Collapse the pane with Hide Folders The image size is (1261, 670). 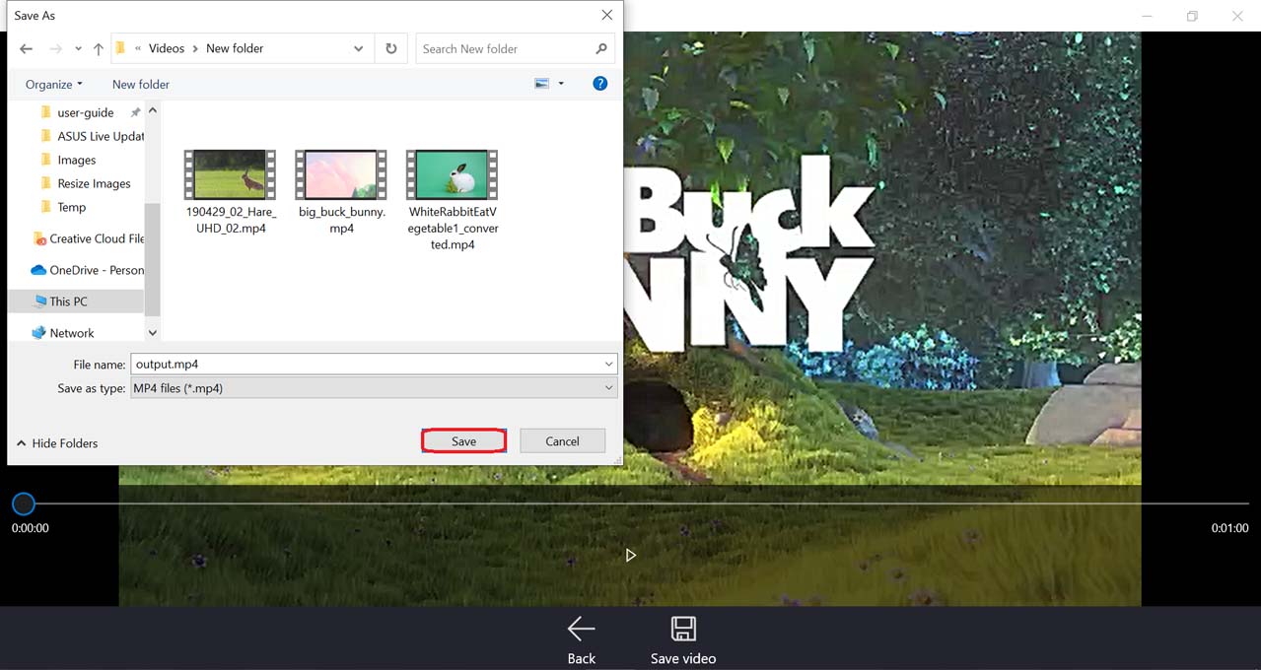[x=57, y=443]
